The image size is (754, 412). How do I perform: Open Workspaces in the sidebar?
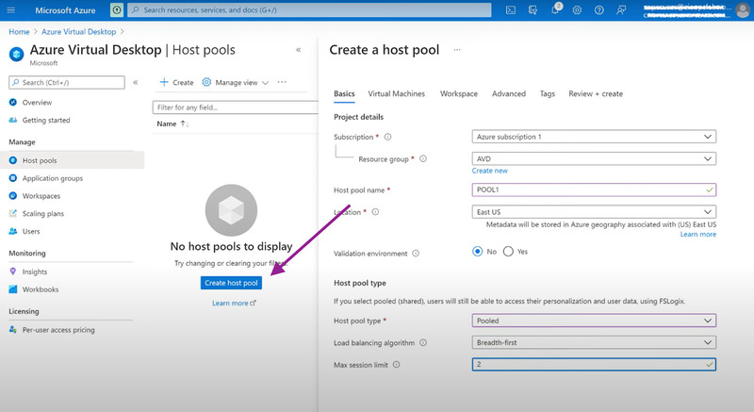click(41, 196)
